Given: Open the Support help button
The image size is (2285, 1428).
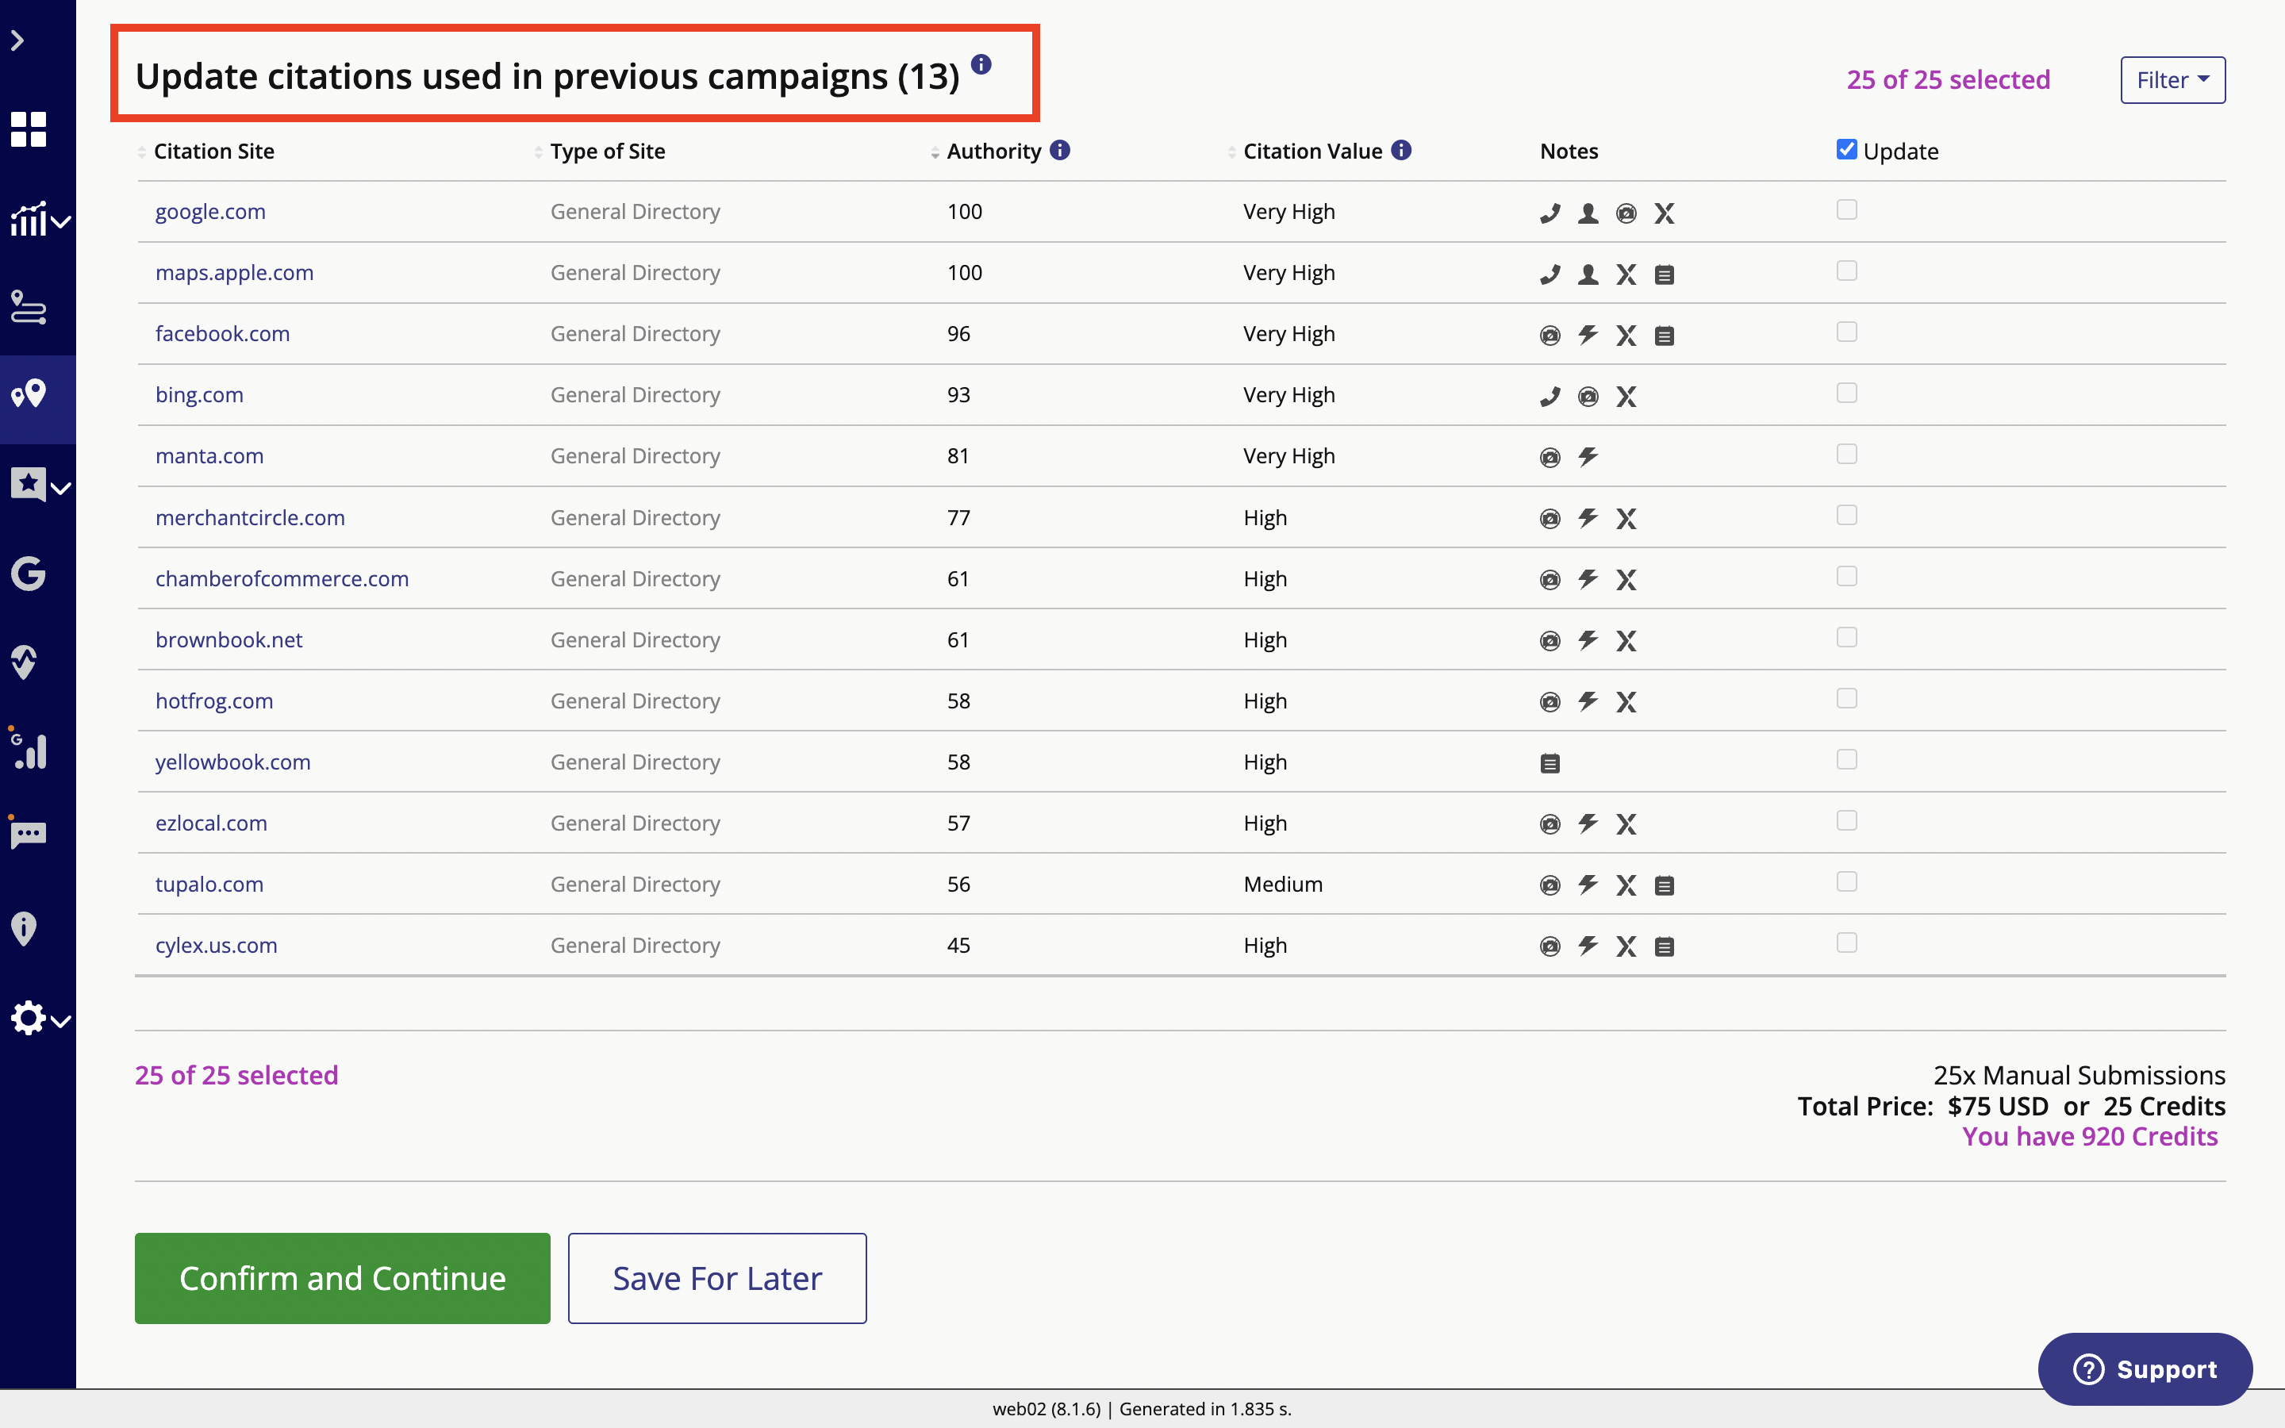Looking at the screenshot, I should point(2145,1368).
